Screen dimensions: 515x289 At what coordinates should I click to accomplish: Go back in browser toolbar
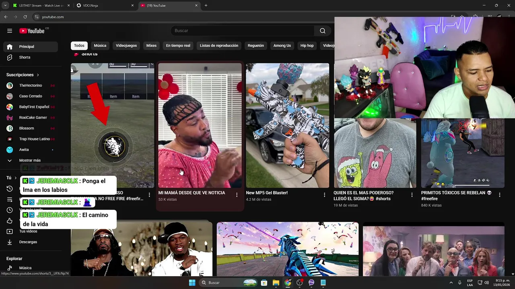pos(6,17)
